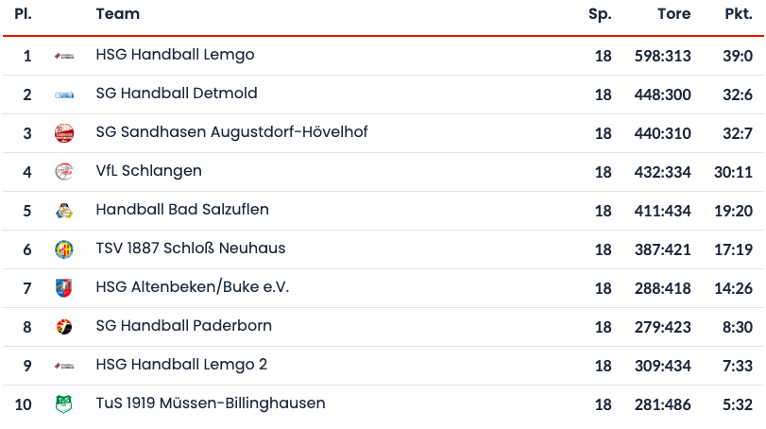766x429 pixels.
Task: Click the SG Handball Paderborn logo
Action: [64, 327]
